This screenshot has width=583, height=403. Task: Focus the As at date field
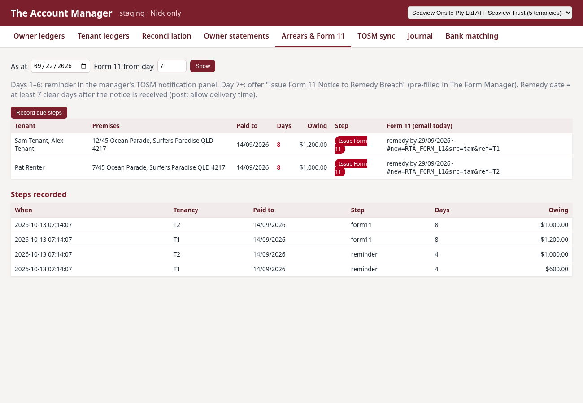61,66
